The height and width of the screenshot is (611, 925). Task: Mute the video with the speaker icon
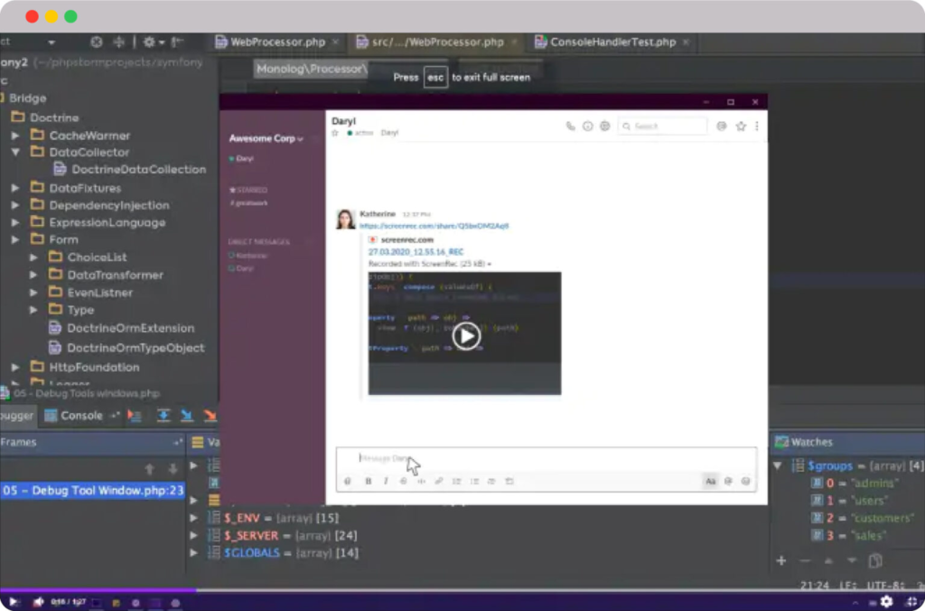tap(39, 602)
